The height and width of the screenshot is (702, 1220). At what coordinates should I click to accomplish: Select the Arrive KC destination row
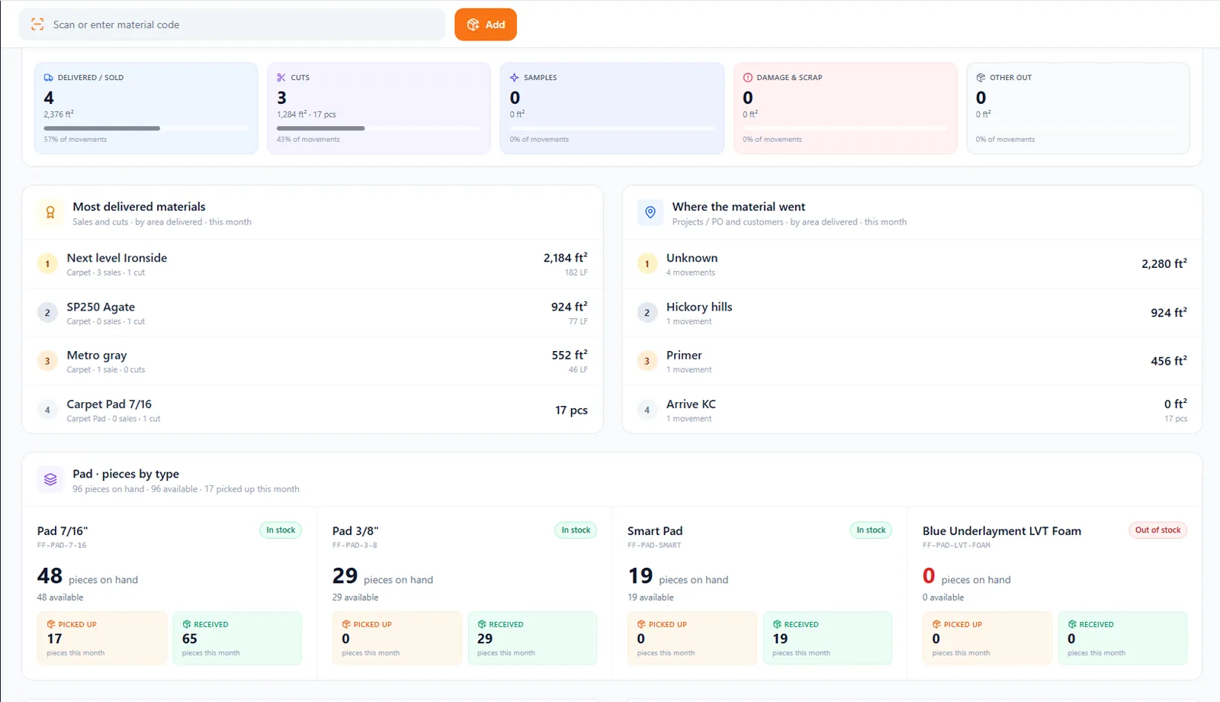pyautogui.click(x=912, y=410)
